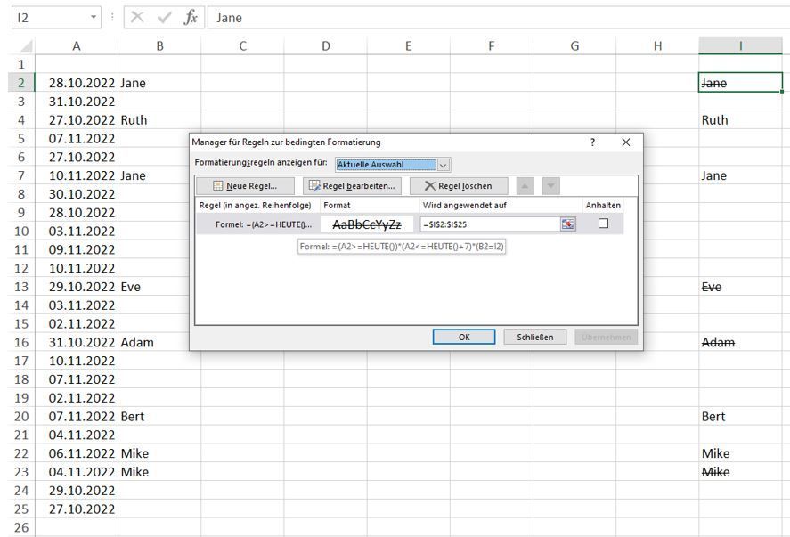This screenshot has width=790, height=537.
Task: Open the insert function fx icon
Action: [x=191, y=18]
